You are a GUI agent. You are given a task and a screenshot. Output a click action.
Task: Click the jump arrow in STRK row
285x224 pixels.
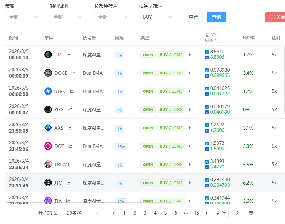click(x=189, y=91)
